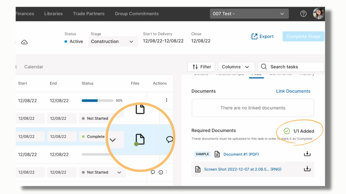Open the help question mark icon
The height and width of the screenshot is (194, 346).
point(303,14)
